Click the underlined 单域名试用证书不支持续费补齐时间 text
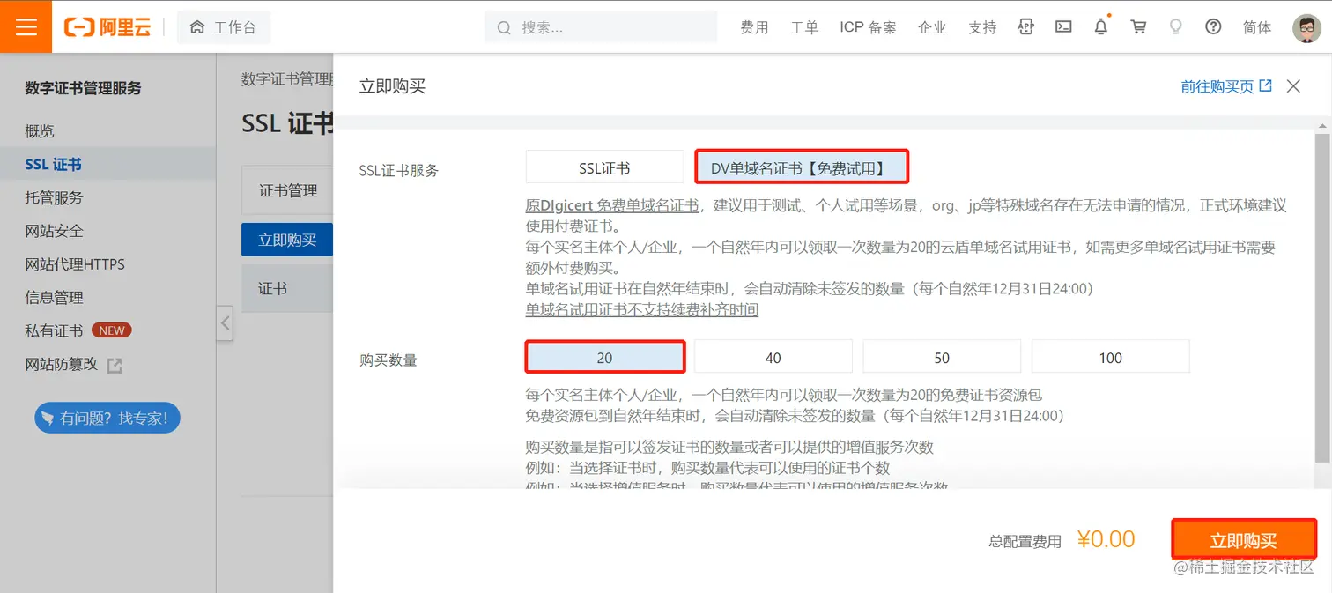The image size is (1332, 593). (x=642, y=310)
